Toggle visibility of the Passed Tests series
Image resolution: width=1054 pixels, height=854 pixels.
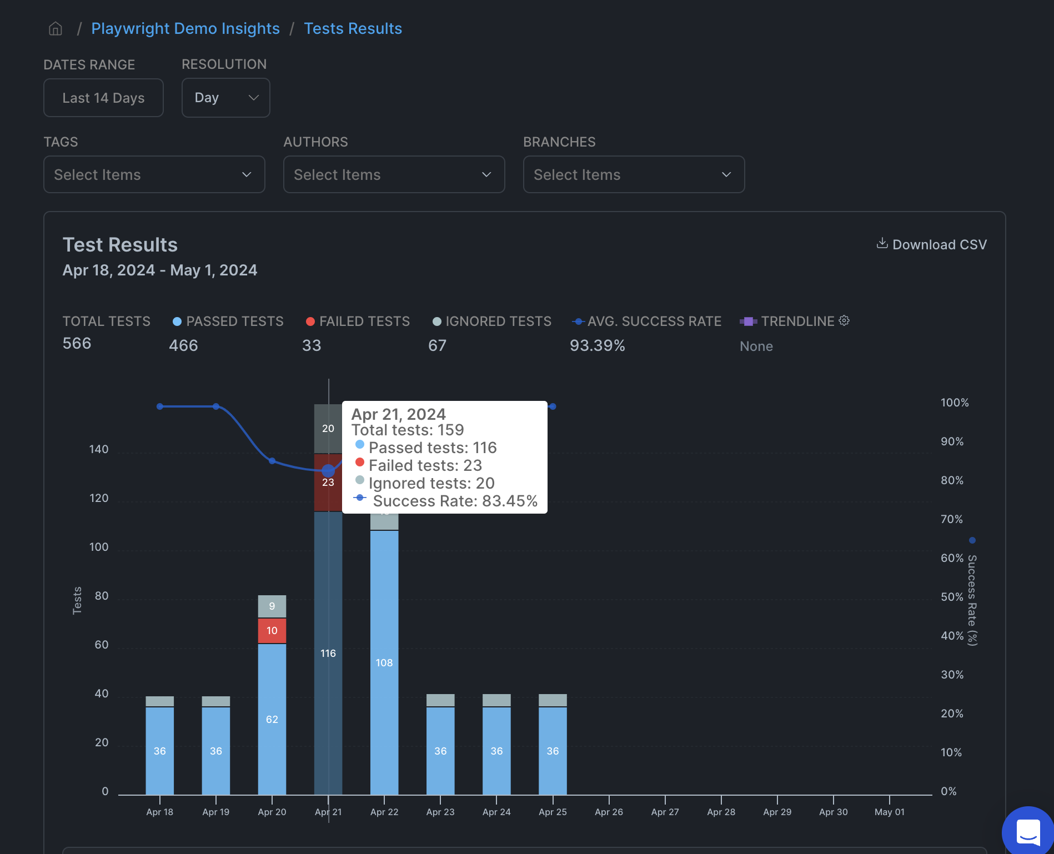[x=235, y=321]
